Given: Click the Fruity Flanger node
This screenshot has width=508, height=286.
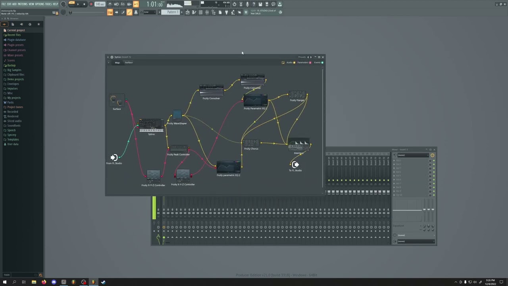Looking at the screenshot, I should pos(297,97).
